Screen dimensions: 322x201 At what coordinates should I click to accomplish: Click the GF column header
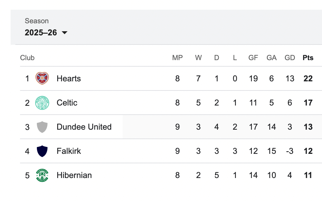[253, 58]
